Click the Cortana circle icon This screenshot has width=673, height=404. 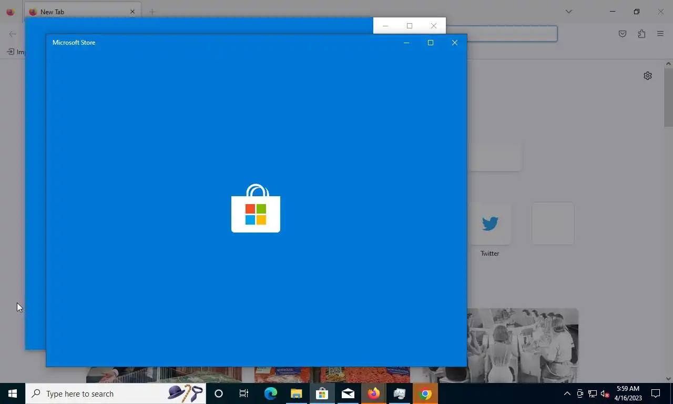click(219, 393)
